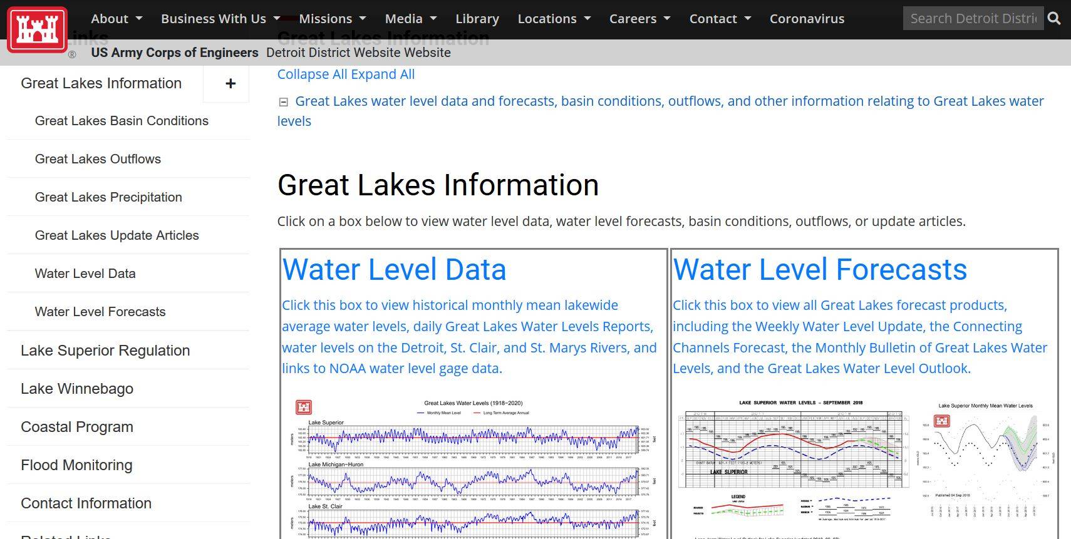Expand Great Lakes Information with plus icon
Viewport: 1071px width, 539px height.
tap(230, 83)
